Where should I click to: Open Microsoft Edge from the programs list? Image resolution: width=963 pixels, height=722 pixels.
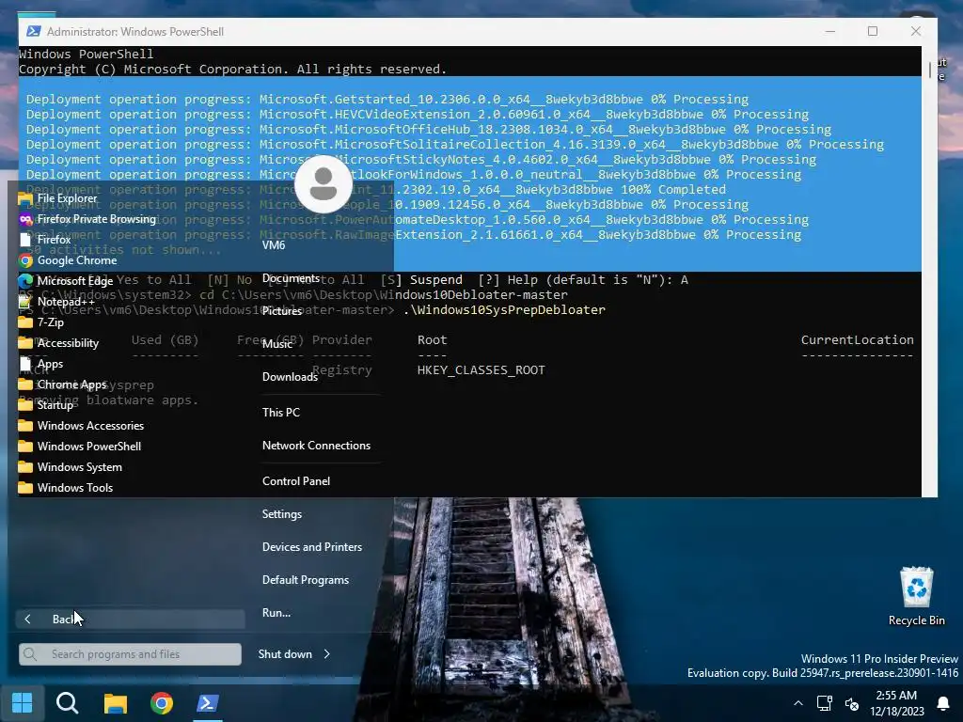point(66,281)
